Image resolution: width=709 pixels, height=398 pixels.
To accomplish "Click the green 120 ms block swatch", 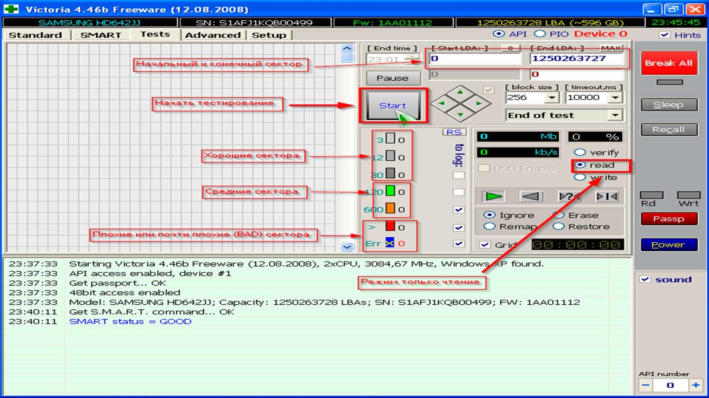I will (x=390, y=191).
